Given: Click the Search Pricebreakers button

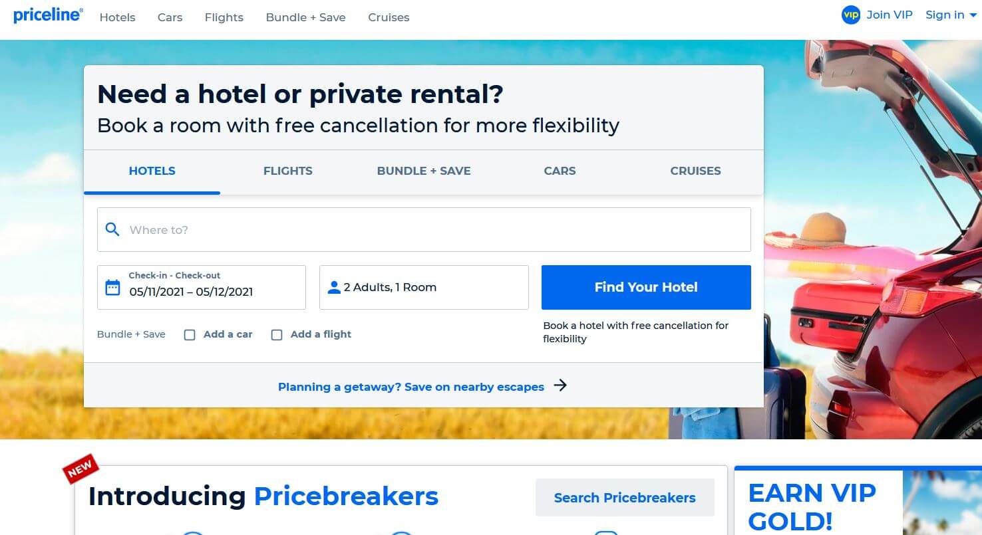Looking at the screenshot, I should click(x=625, y=498).
